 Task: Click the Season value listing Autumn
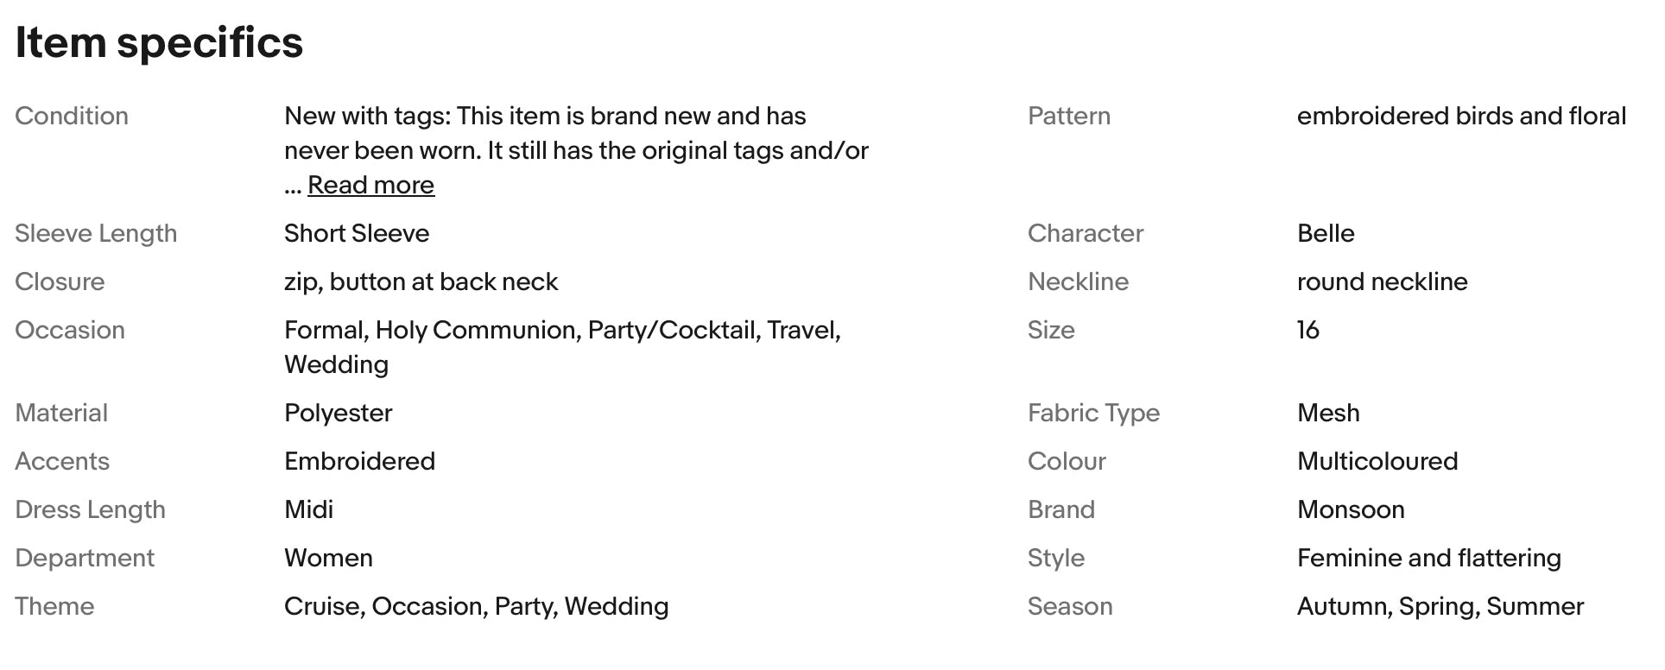1440,607
